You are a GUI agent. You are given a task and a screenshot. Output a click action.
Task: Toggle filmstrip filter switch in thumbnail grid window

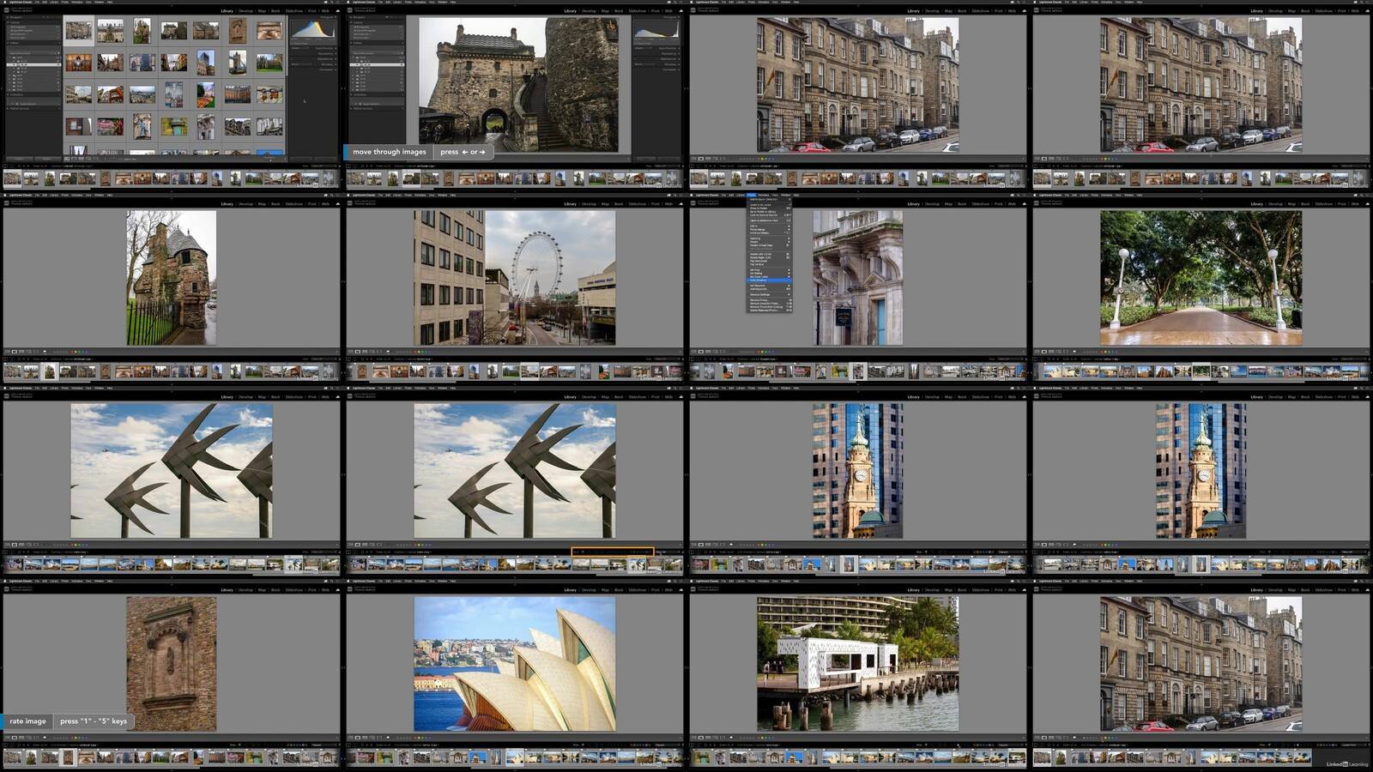337,166
